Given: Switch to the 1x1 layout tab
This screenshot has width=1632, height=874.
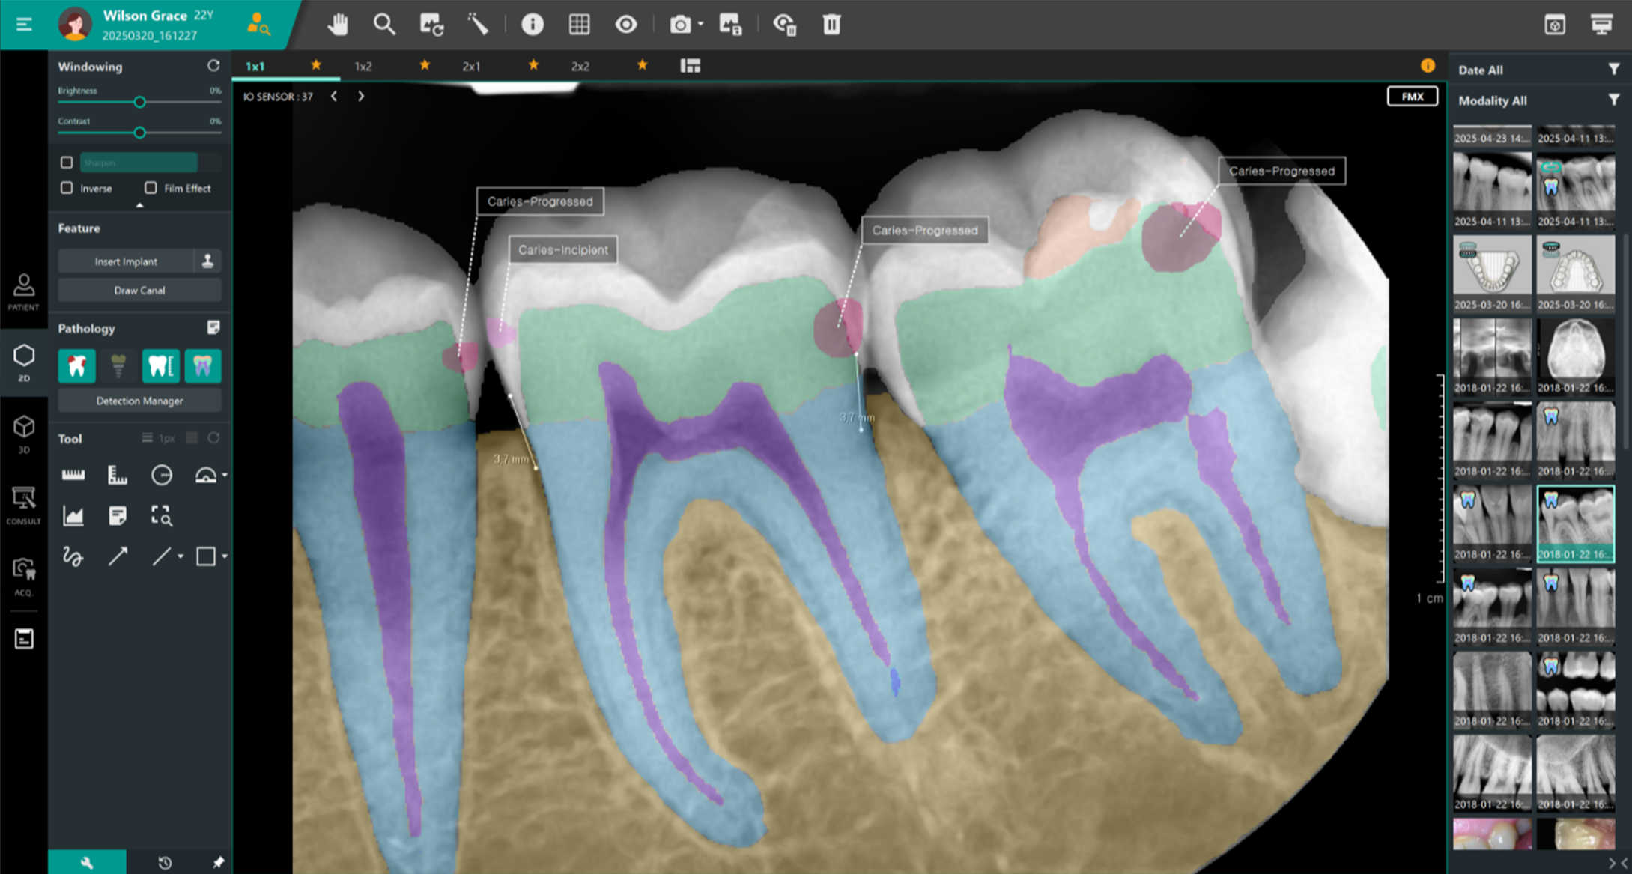Looking at the screenshot, I should pyautogui.click(x=255, y=66).
